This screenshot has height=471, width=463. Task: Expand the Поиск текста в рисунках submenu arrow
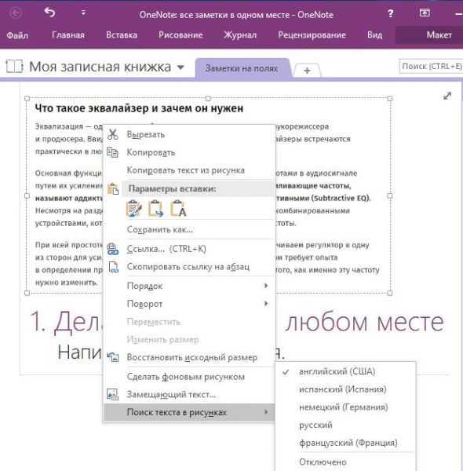[266, 412]
